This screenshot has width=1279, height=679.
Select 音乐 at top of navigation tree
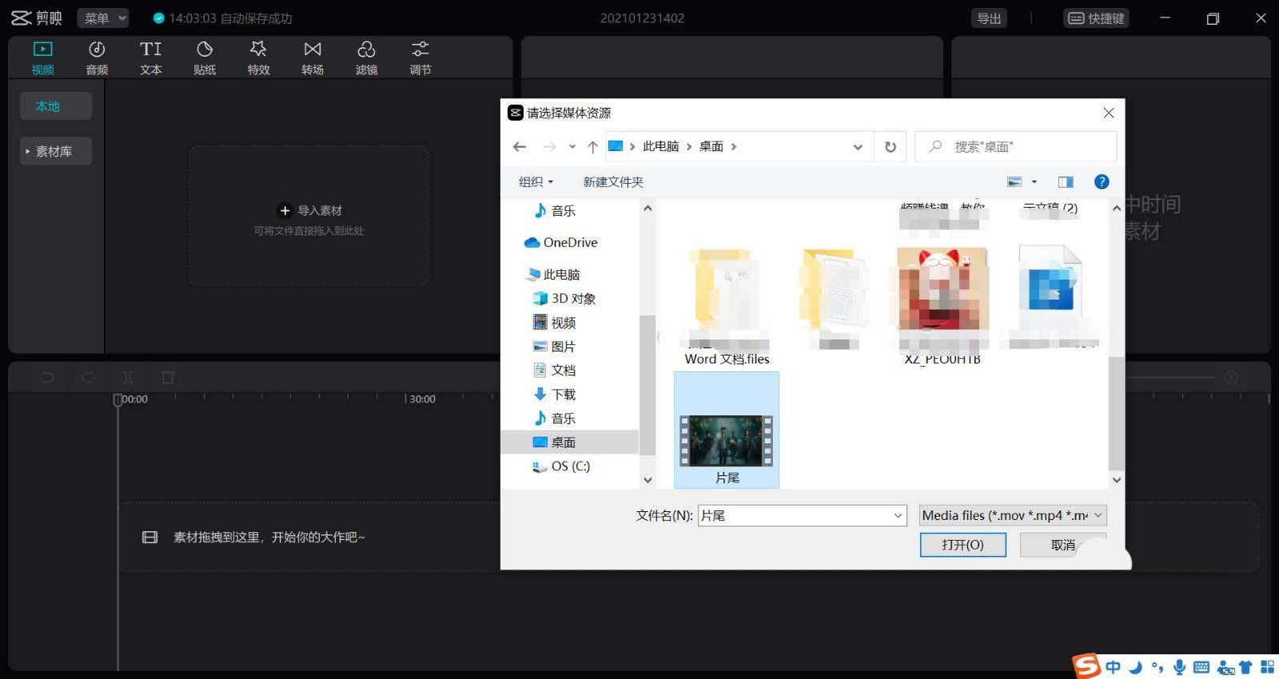555,211
